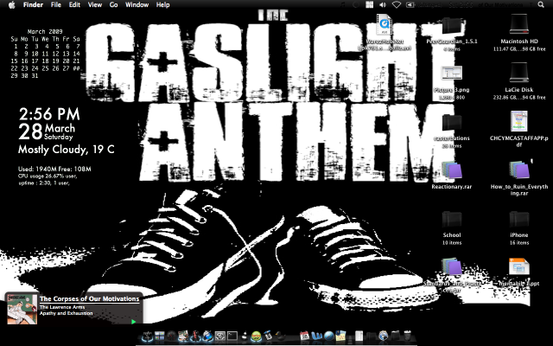
Task: Click The Corpses of Our Motivations title
Action: tap(90, 298)
